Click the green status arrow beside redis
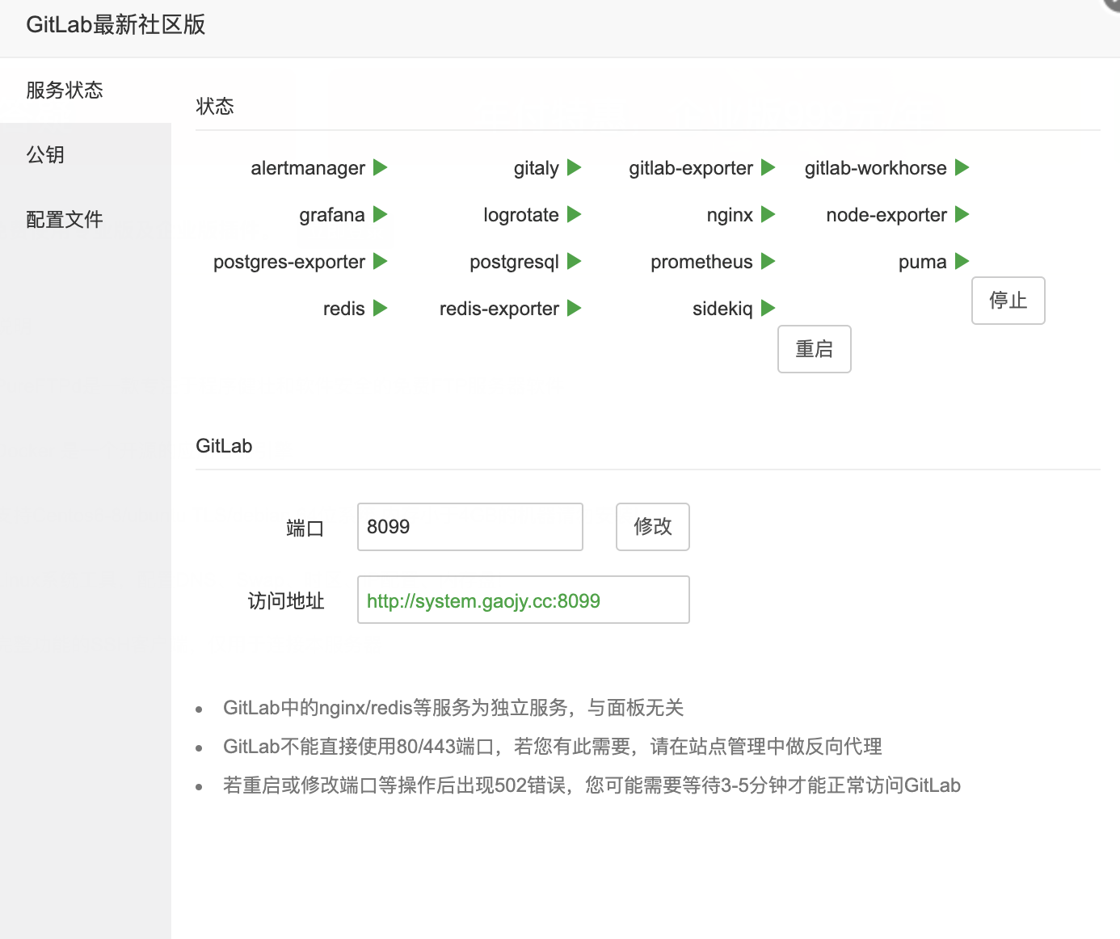 click(x=381, y=309)
